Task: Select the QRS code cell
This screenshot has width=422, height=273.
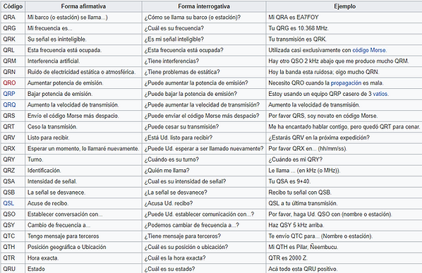Action: click(x=13, y=116)
